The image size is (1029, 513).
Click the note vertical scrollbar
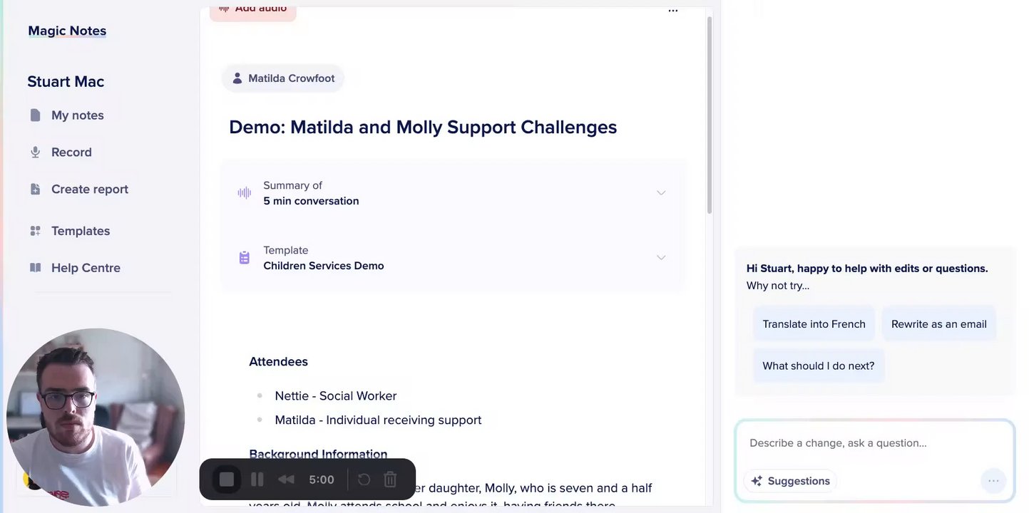click(710, 114)
